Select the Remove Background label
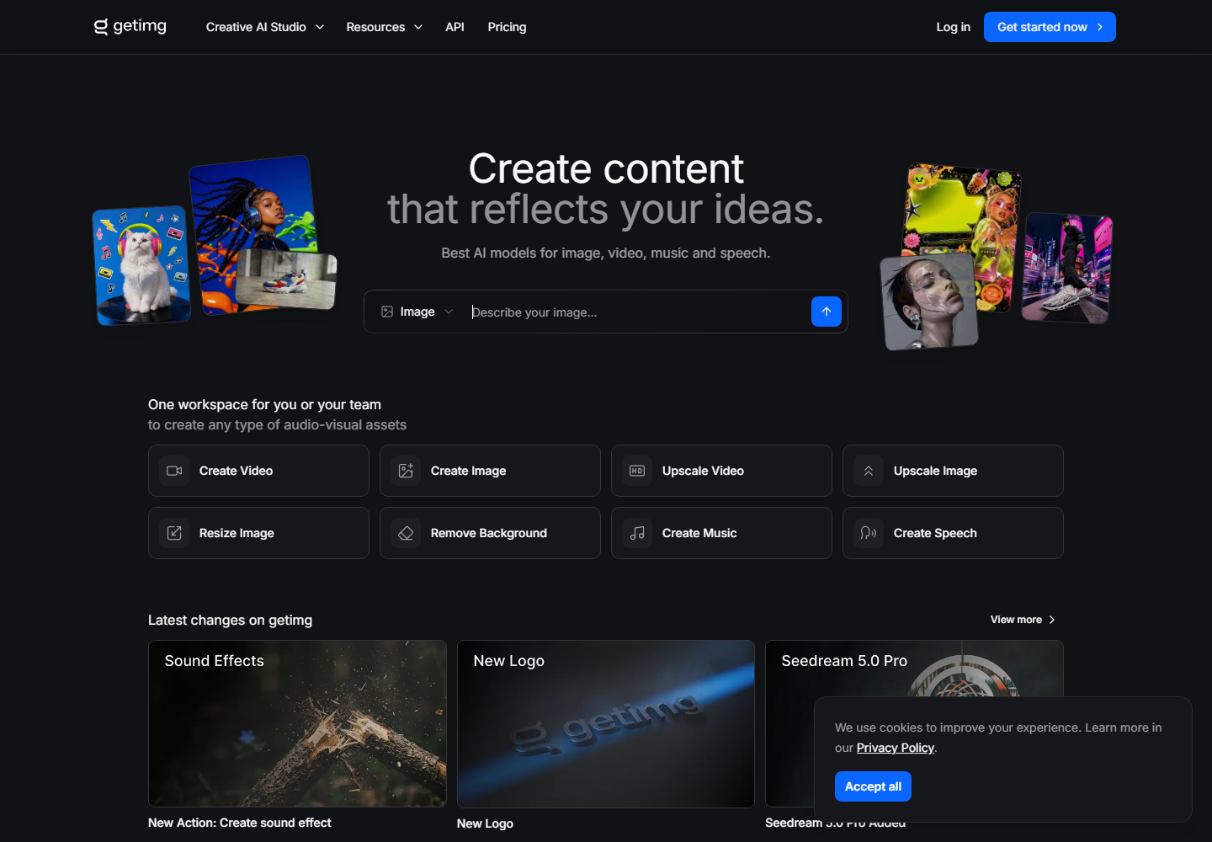 click(x=488, y=533)
